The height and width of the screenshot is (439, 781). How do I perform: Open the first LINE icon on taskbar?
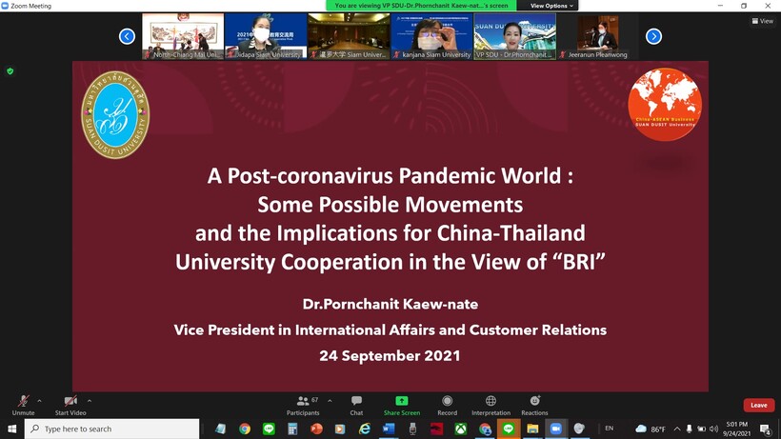click(269, 429)
